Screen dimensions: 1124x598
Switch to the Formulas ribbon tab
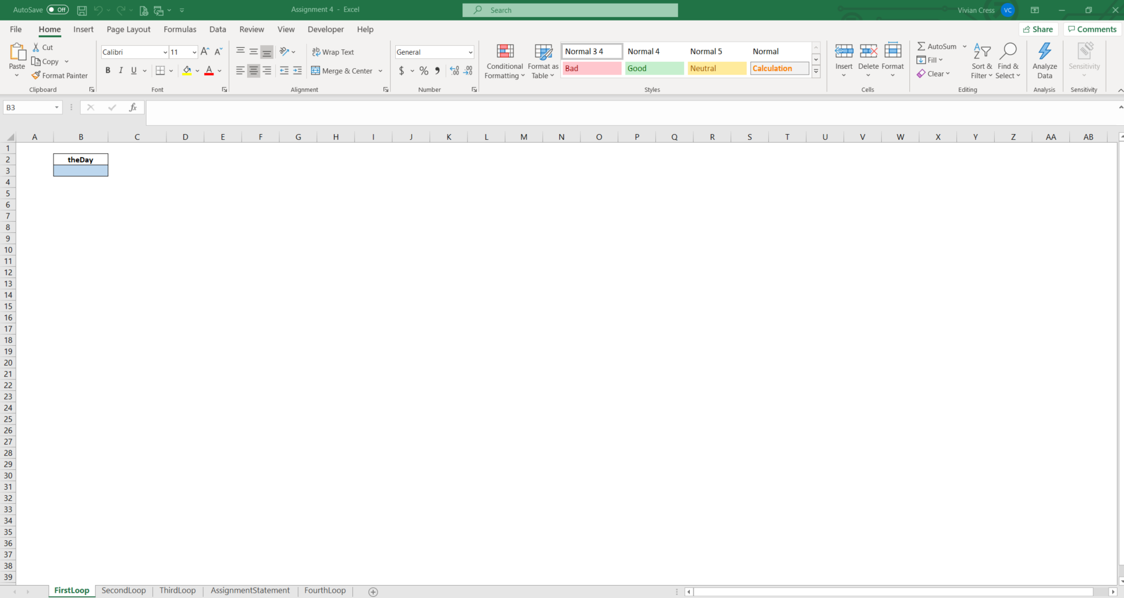coord(179,29)
